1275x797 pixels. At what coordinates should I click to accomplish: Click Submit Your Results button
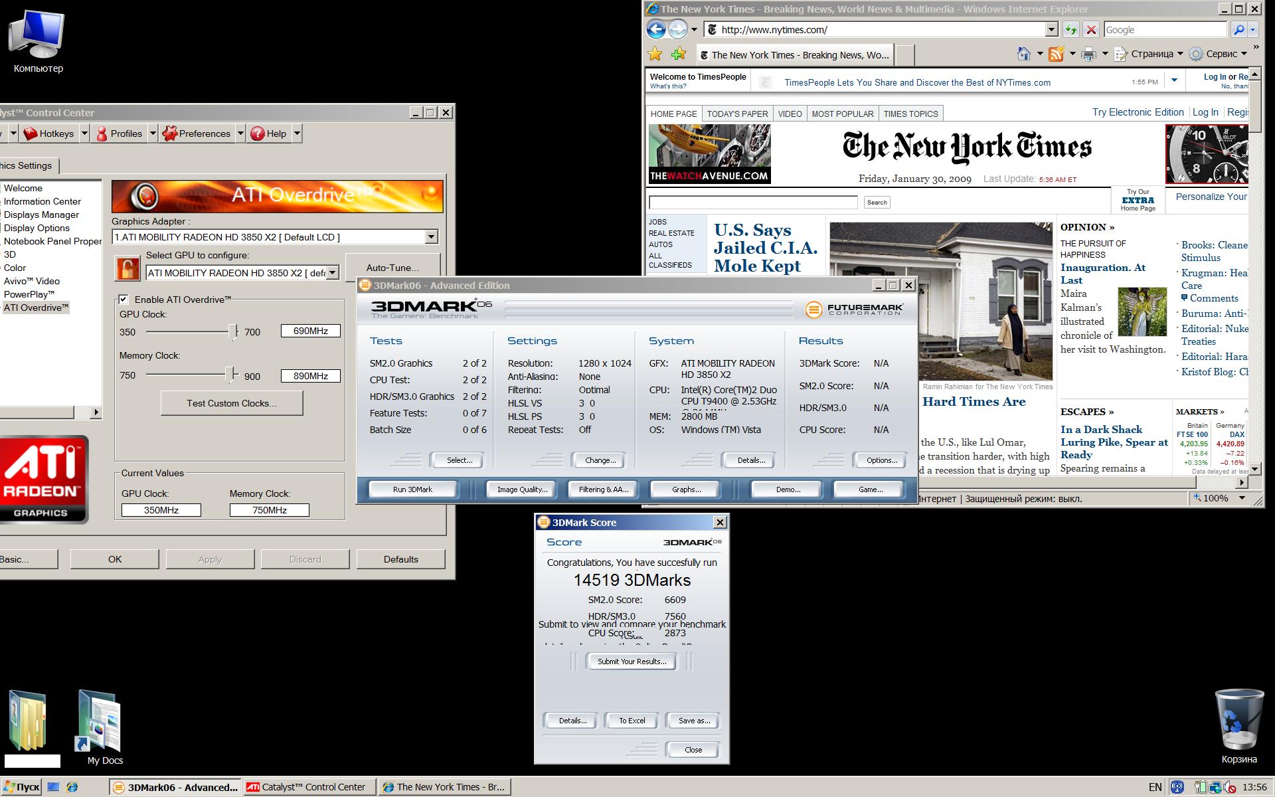click(x=632, y=662)
